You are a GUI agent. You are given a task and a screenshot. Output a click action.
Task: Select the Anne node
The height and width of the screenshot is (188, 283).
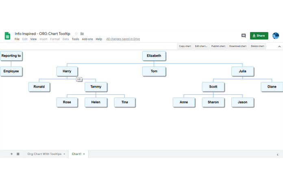tap(184, 103)
